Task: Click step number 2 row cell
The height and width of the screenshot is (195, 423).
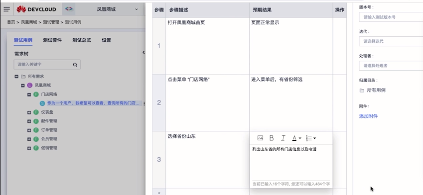Action: point(159,102)
